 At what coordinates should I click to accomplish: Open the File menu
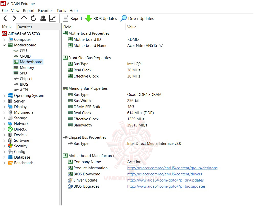(x=5, y=11)
